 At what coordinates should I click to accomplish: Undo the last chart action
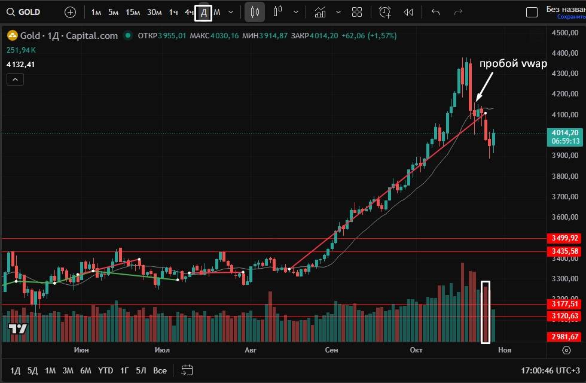click(435, 12)
